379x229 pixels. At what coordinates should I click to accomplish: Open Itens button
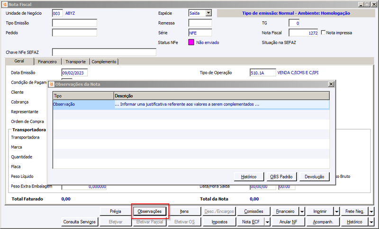point(184,211)
